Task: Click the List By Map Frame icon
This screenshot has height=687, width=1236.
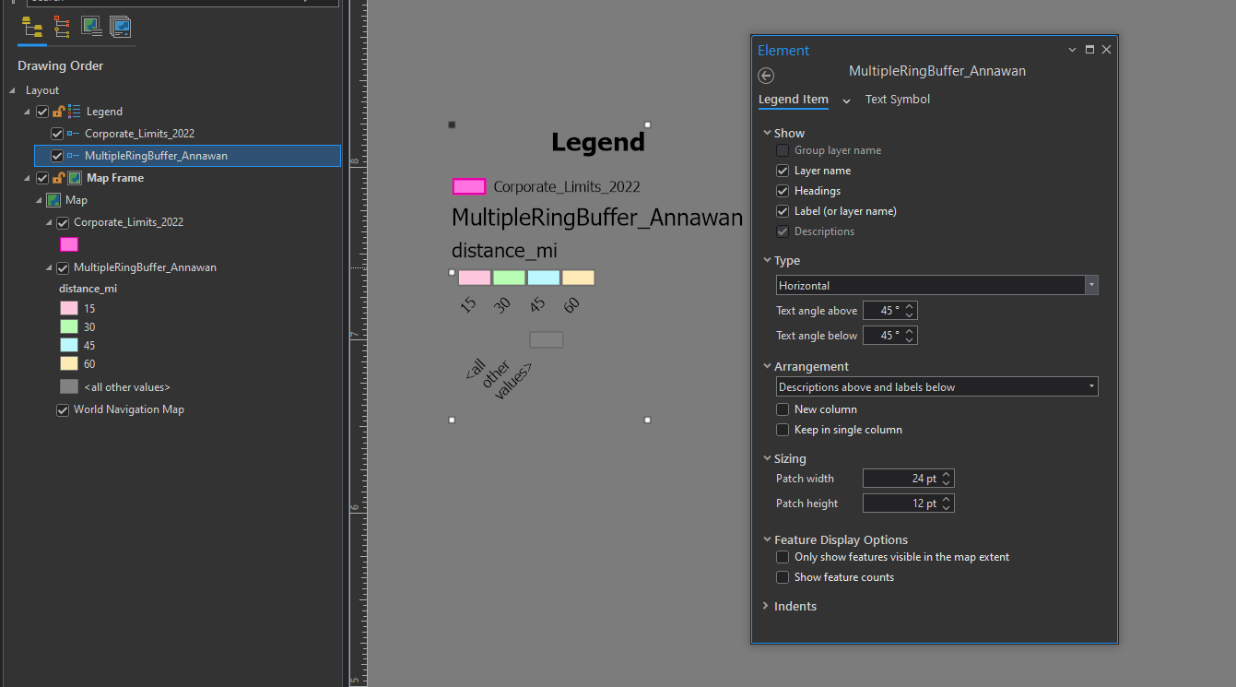Action: tap(91, 28)
